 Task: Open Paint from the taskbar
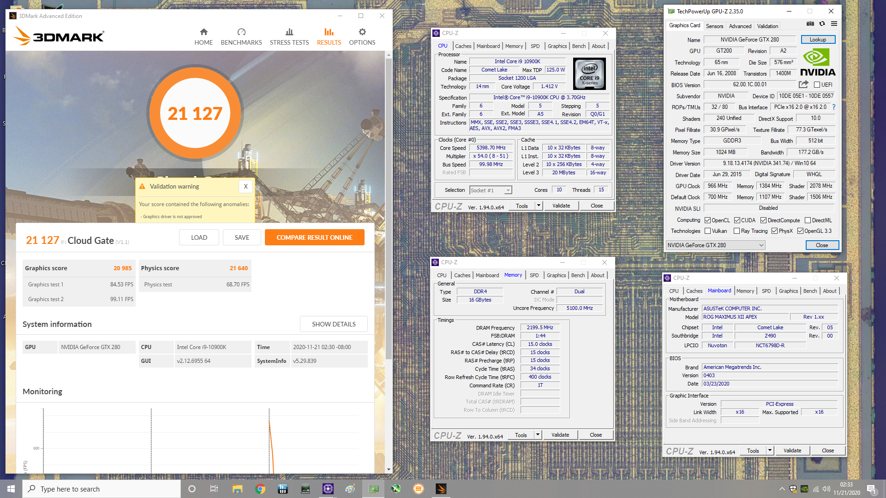(350, 489)
